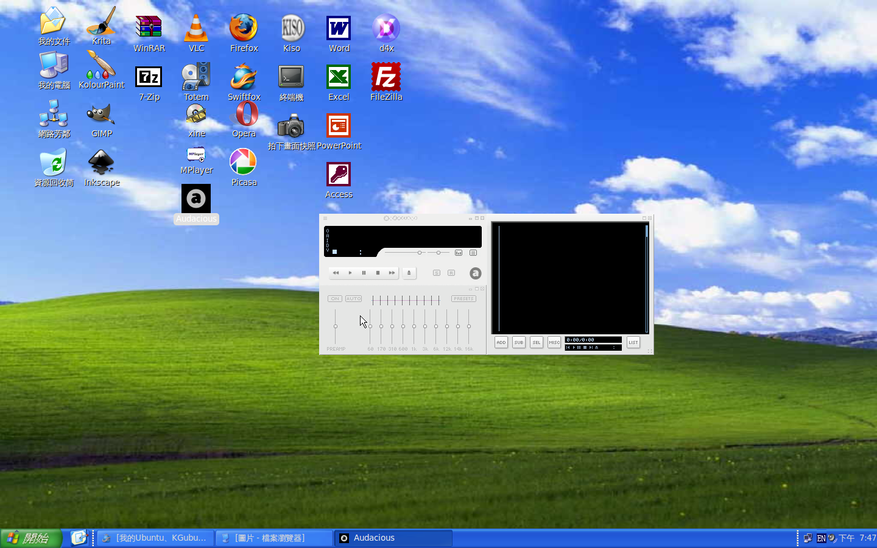Select the Audacious desktop icon
Image resolution: width=877 pixels, height=548 pixels.
tap(196, 204)
